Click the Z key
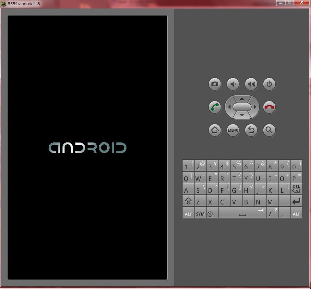Viewport: 311px width, 289px height. (x=200, y=201)
